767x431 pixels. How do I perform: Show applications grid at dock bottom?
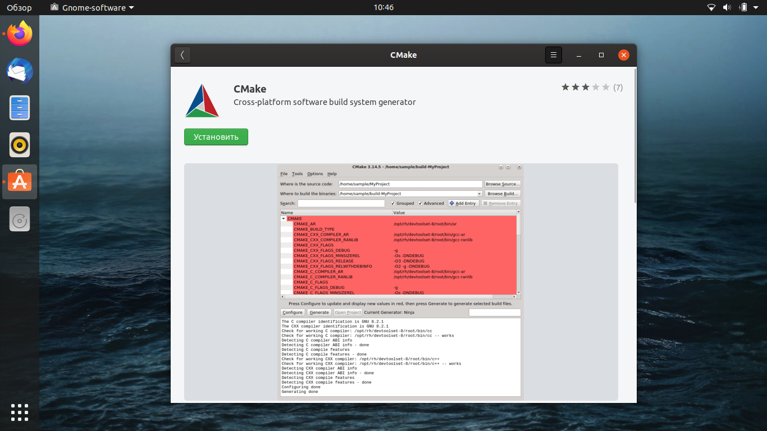click(x=20, y=412)
